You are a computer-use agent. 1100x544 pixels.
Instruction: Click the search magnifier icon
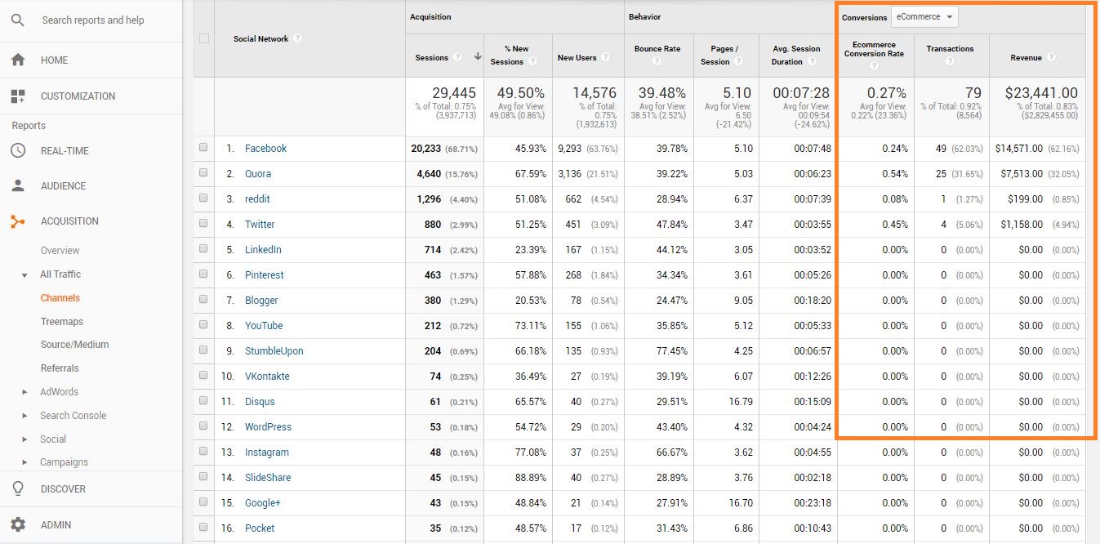coord(18,20)
